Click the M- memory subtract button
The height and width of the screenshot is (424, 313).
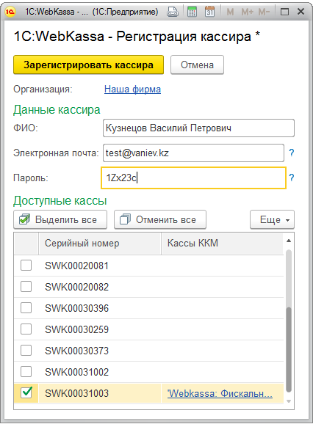[x=264, y=12]
